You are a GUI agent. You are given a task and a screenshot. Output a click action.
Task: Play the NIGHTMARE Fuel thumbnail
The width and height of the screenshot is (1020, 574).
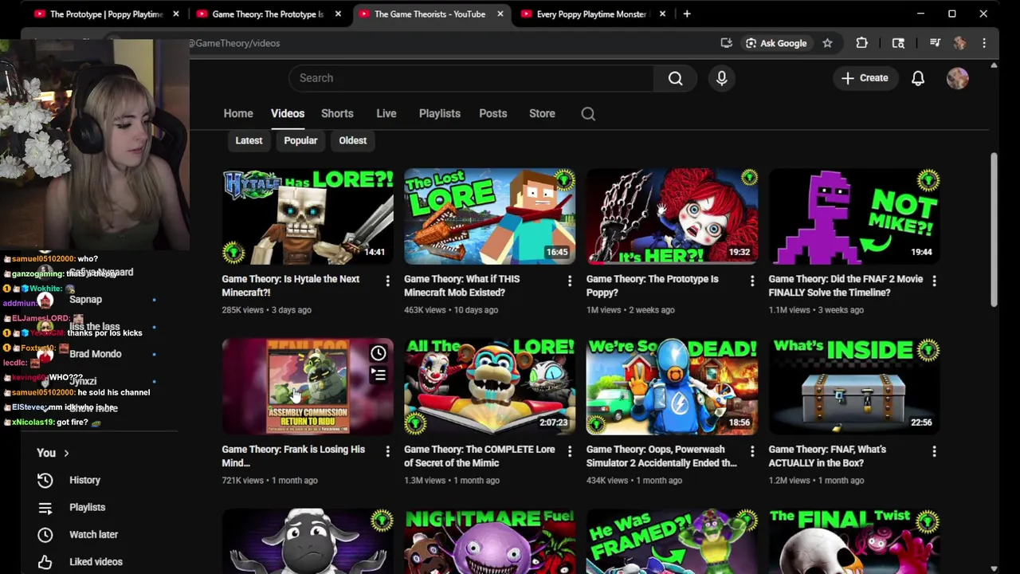(x=489, y=541)
